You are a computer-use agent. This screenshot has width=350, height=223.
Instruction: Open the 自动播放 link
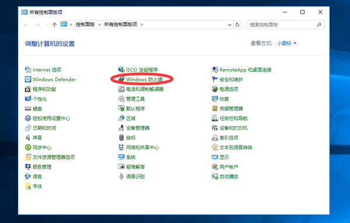tap(229, 176)
